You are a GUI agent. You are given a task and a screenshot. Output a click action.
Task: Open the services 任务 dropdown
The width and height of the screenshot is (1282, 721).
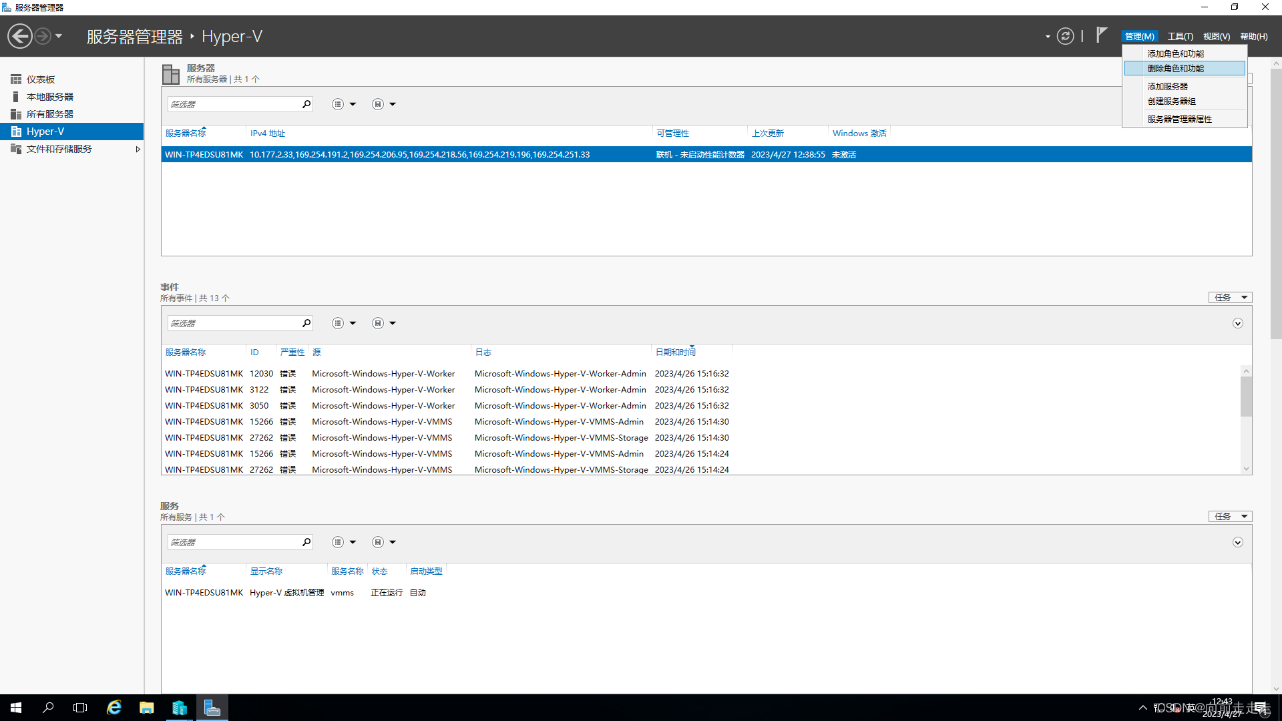(x=1230, y=517)
